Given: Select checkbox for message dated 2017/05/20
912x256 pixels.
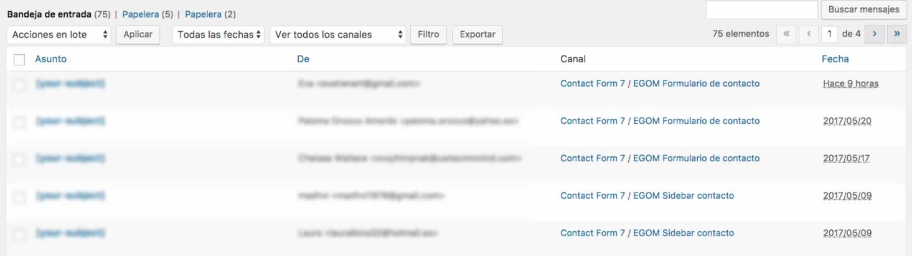Looking at the screenshot, I should (19, 123).
